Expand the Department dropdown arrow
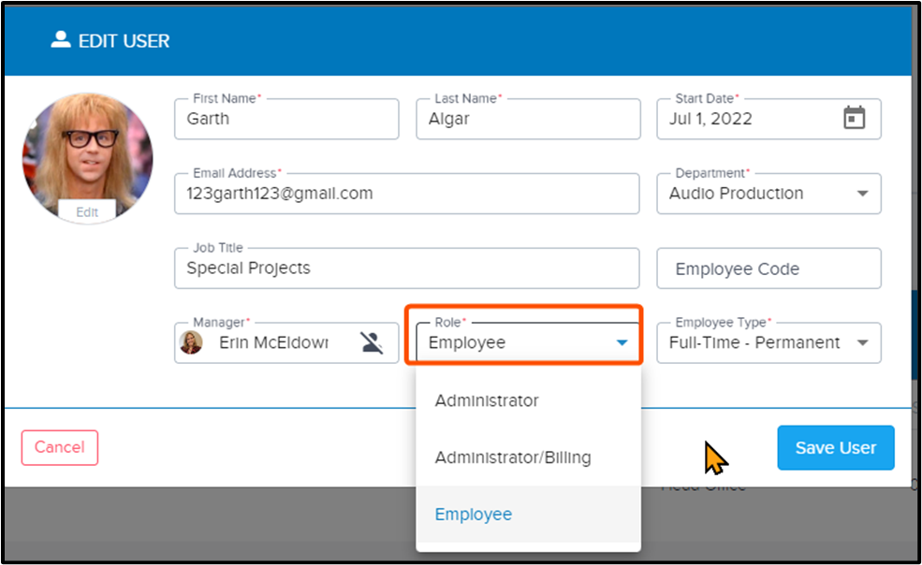This screenshot has width=922, height=565. tap(862, 194)
